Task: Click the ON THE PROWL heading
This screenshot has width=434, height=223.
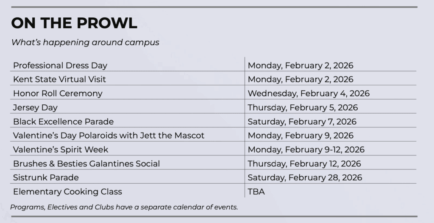Action: click(74, 23)
